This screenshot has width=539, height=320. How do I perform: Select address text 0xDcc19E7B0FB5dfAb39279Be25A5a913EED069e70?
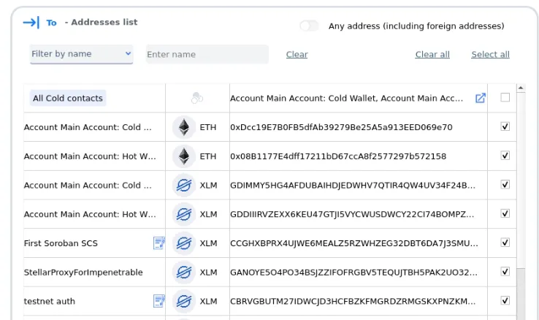(341, 127)
